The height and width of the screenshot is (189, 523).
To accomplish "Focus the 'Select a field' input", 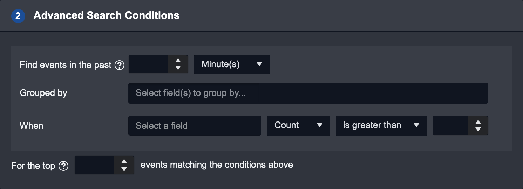I will [x=195, y=126].
